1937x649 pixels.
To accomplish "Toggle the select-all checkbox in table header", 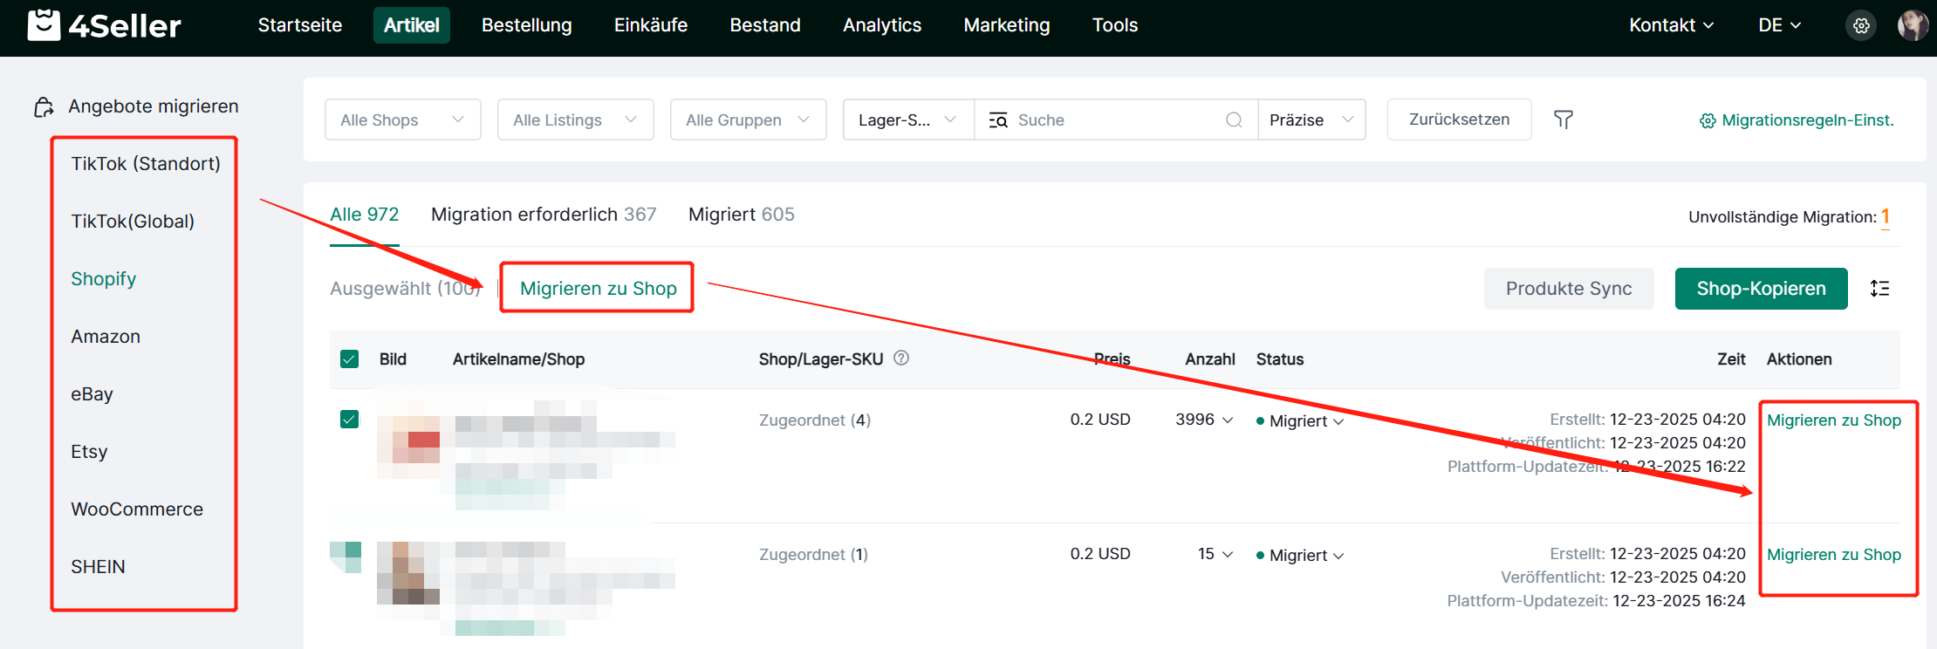I will point(350,359).
